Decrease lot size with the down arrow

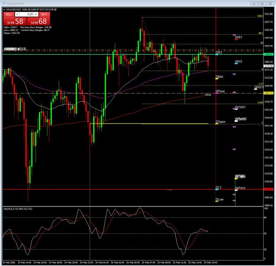17,15
